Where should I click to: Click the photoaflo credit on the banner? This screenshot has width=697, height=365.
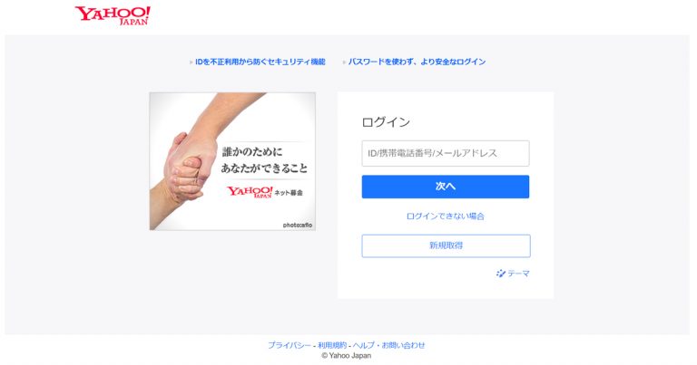click(298, 225)
